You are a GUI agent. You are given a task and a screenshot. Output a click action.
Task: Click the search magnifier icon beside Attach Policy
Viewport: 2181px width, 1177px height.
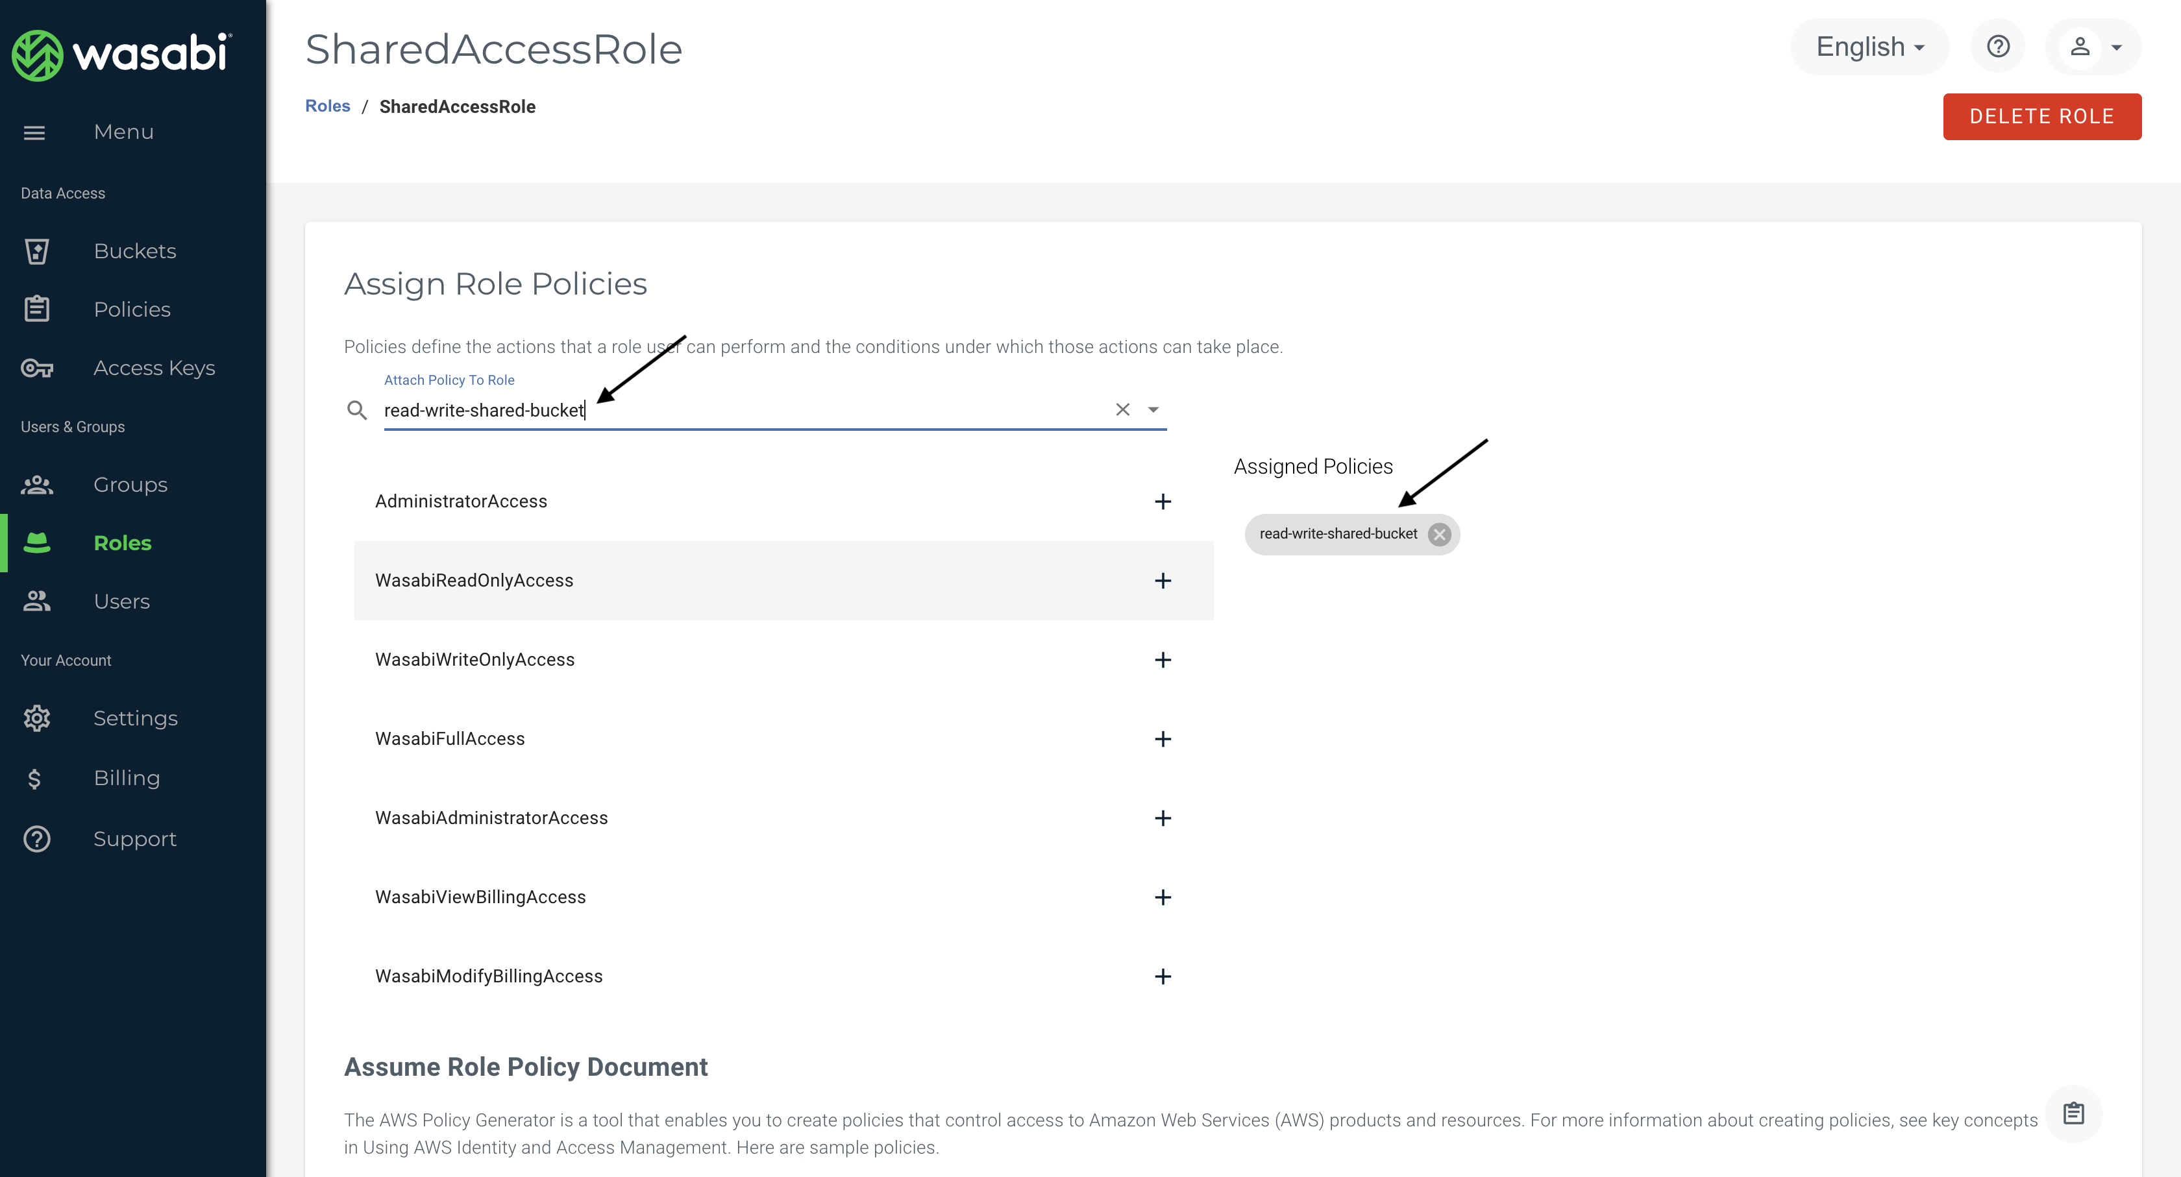tap(356, 410)
